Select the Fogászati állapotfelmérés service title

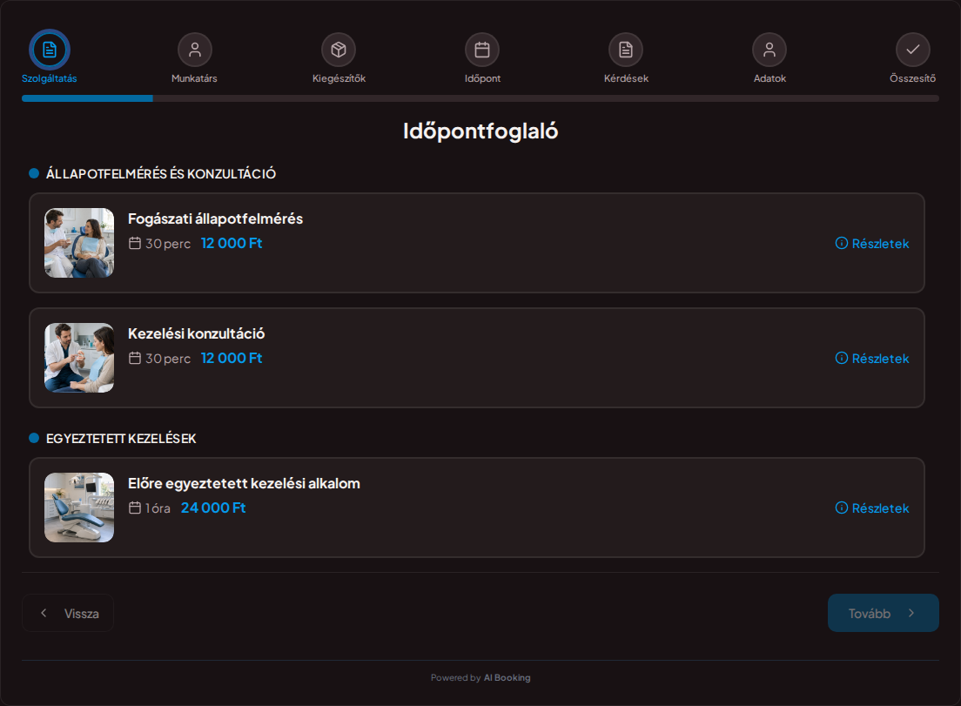[215, 219]
